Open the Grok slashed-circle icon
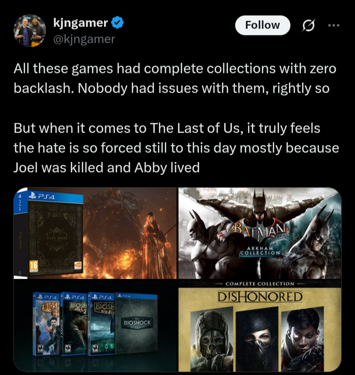 coord(309,25)
